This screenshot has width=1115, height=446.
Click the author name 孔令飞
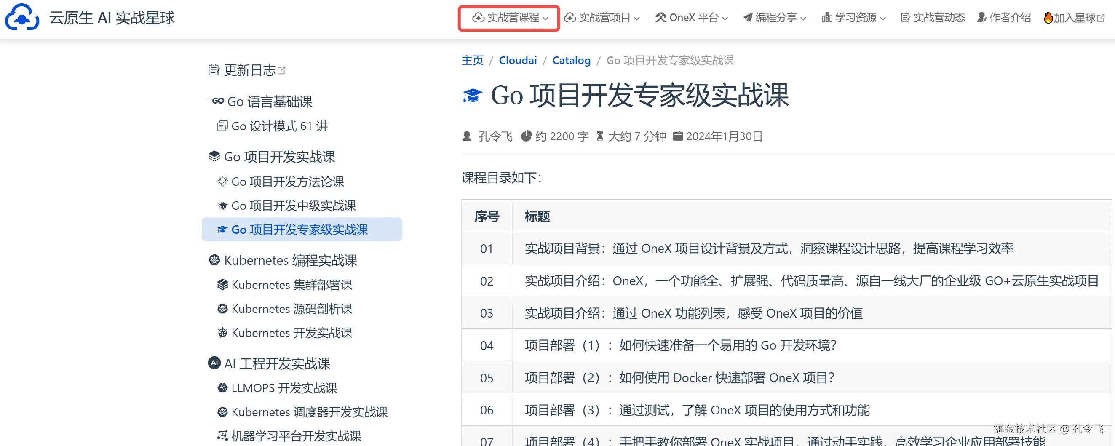pos(495,136)
